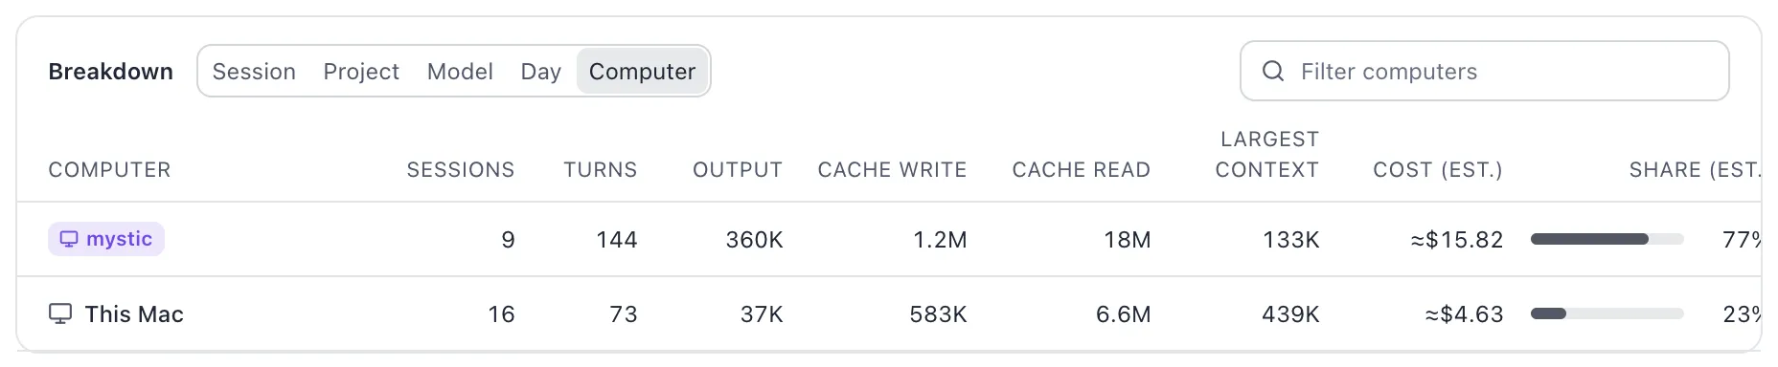1778x367 pixels.
Task: Open the This Mac row
Action: click(889, 313)
